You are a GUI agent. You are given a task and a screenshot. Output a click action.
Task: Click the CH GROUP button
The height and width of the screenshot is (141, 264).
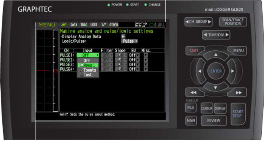(198, 22)
